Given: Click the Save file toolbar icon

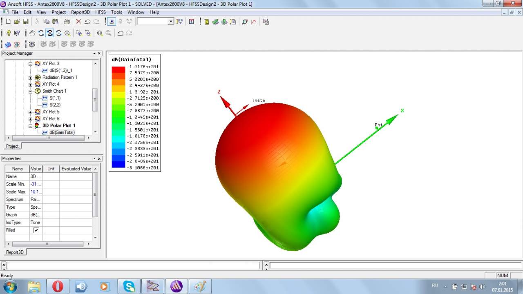Looking at the screenshot, I should tap(25, 22).
